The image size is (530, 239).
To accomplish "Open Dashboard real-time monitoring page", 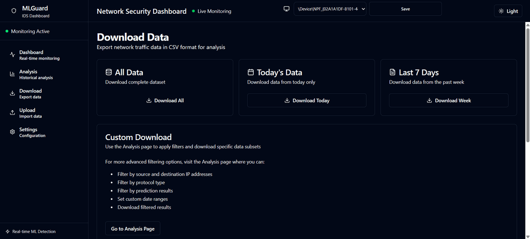I will [39, 55].
